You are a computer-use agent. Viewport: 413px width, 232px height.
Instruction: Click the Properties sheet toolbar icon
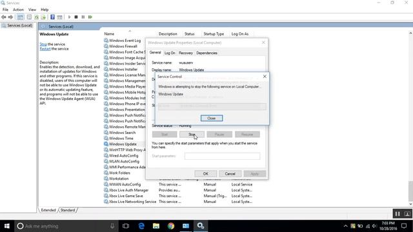coord(29,17)
